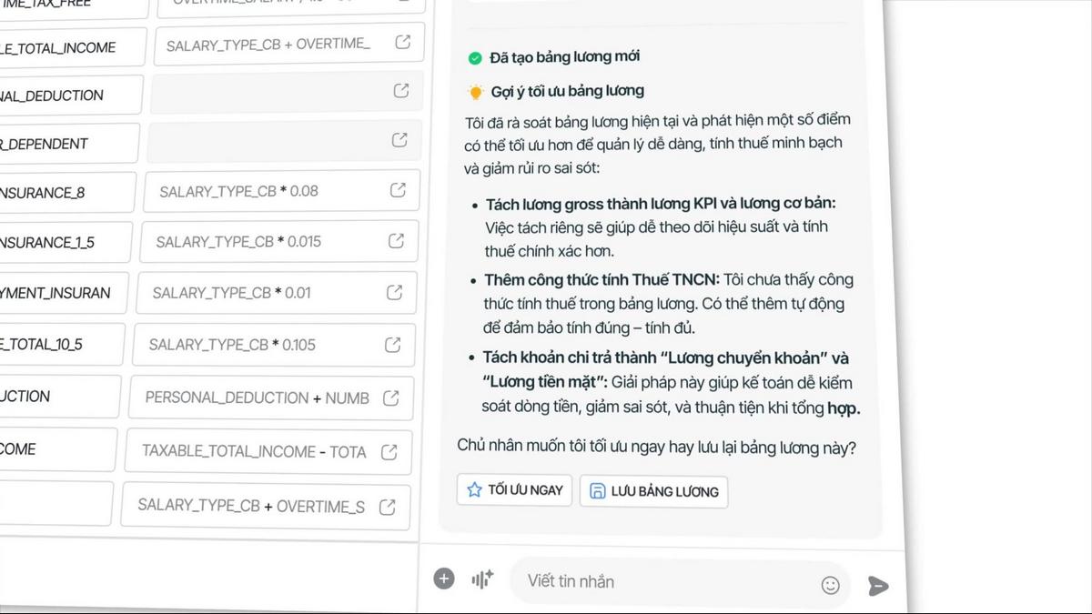
Task: Open link icon in empty NAL_DEDUCTION formula field
Action: (400, 91)
